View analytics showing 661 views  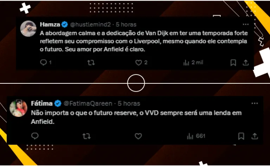click(x=196, y=136)
